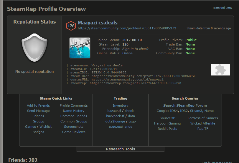Click the Google ID32 search link
The image size is (239, 163).
pos(184,111)
